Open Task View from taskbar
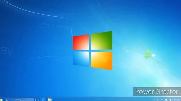Screen dimensions: 181x101 37,100
